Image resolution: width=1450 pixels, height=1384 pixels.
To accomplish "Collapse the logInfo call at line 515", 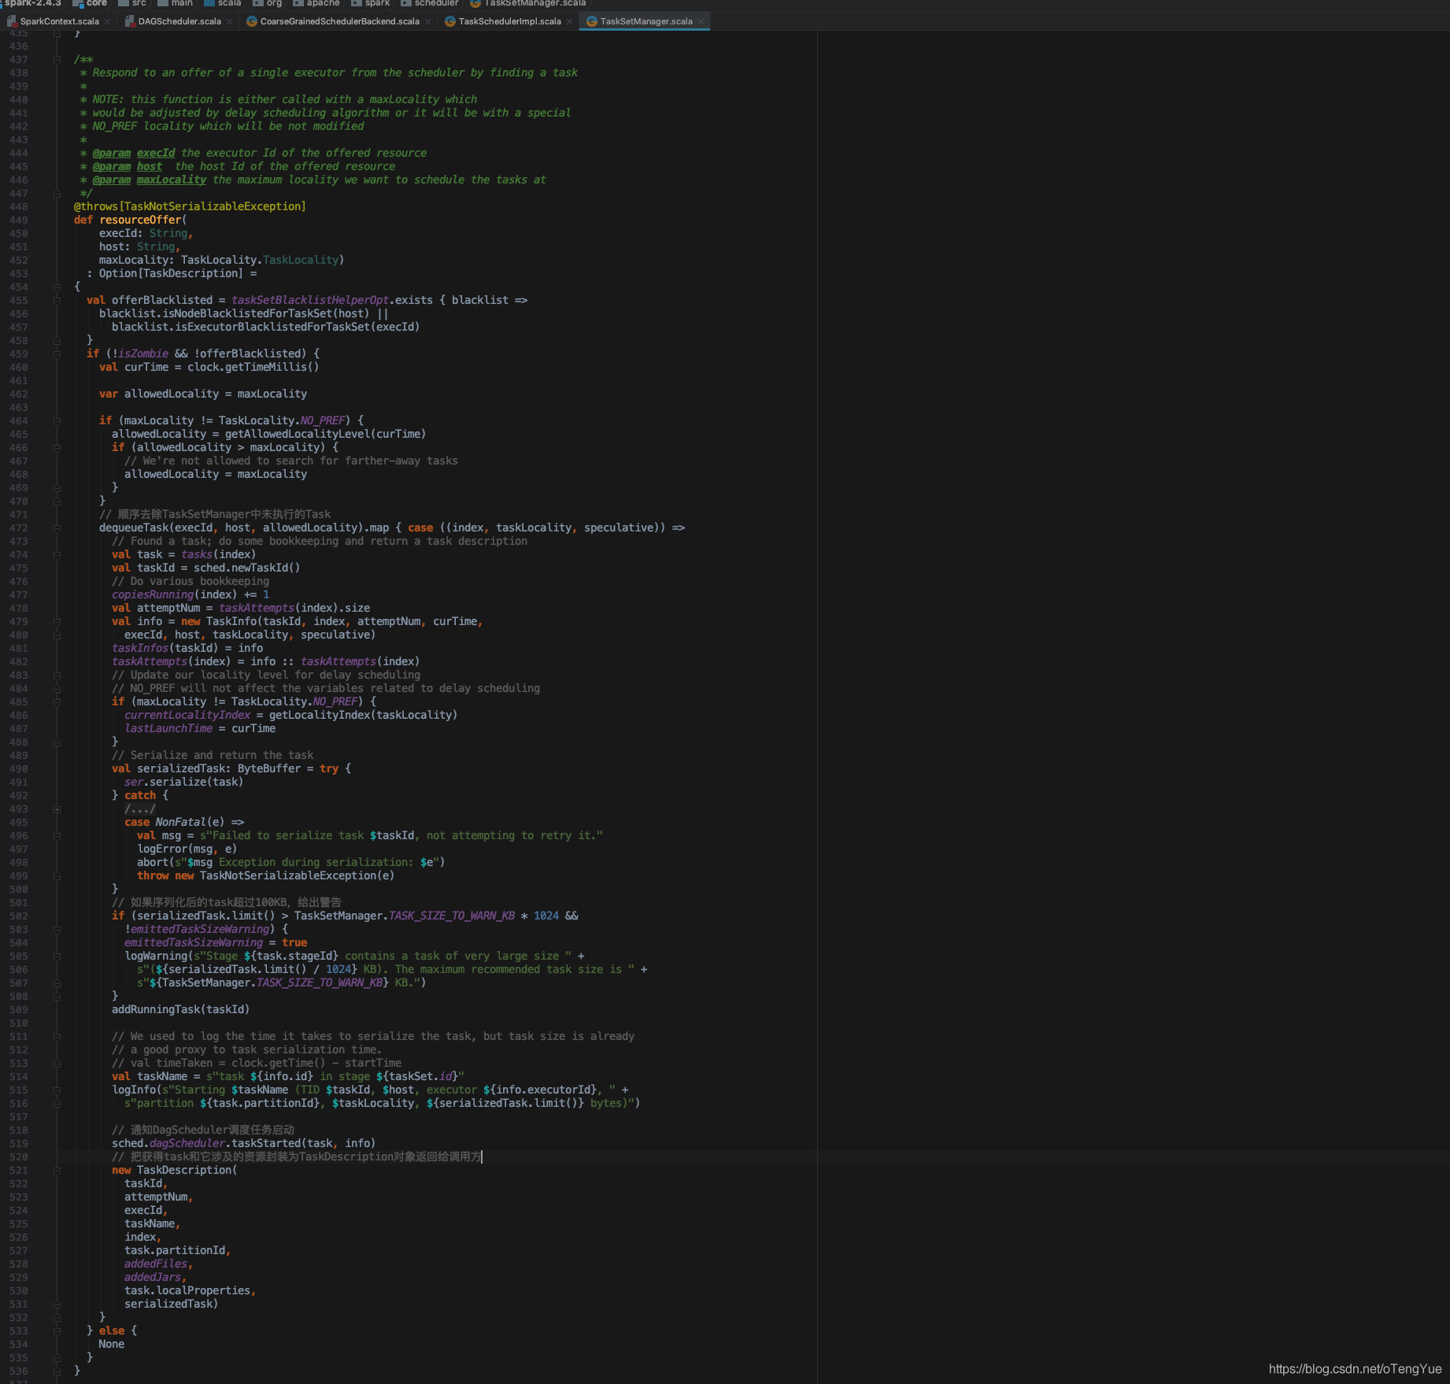I will pyautogui.click(x=57, y=1090).
